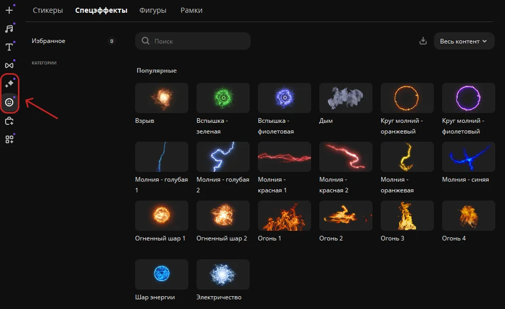This screenshot has height=309, width=505.
Task: Select the Titles text T icon
Action: click(9, 47)
